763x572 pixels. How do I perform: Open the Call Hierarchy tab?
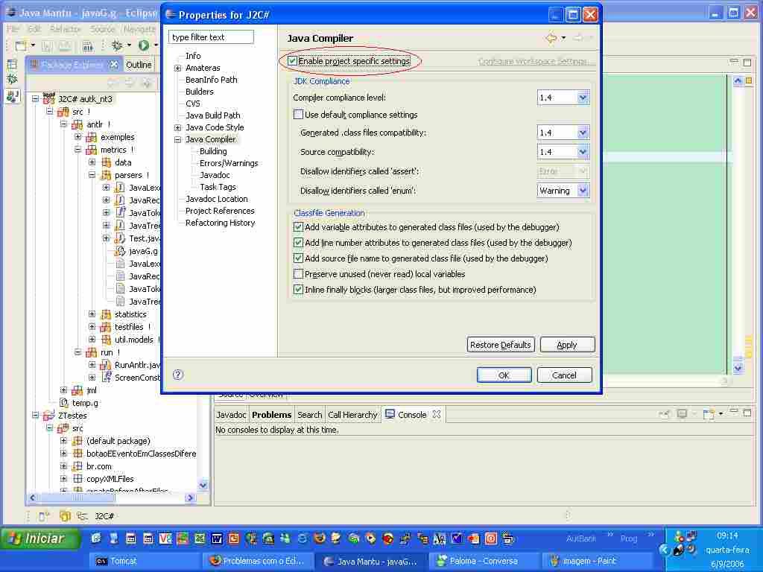(x=352, y=415)
